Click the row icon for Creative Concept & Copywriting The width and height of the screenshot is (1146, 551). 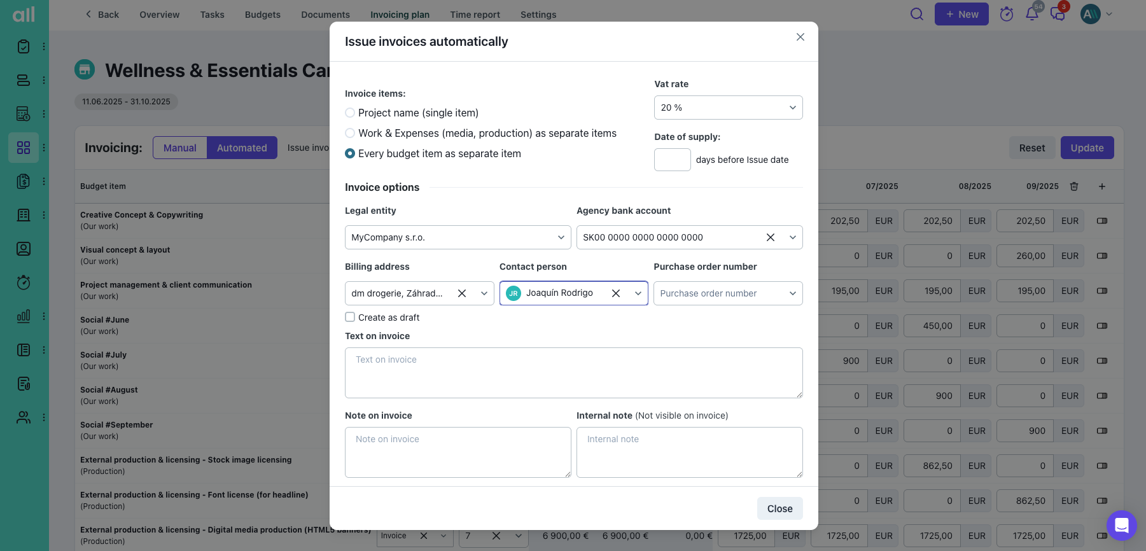pyautogui.click(x=1102, y=221)
